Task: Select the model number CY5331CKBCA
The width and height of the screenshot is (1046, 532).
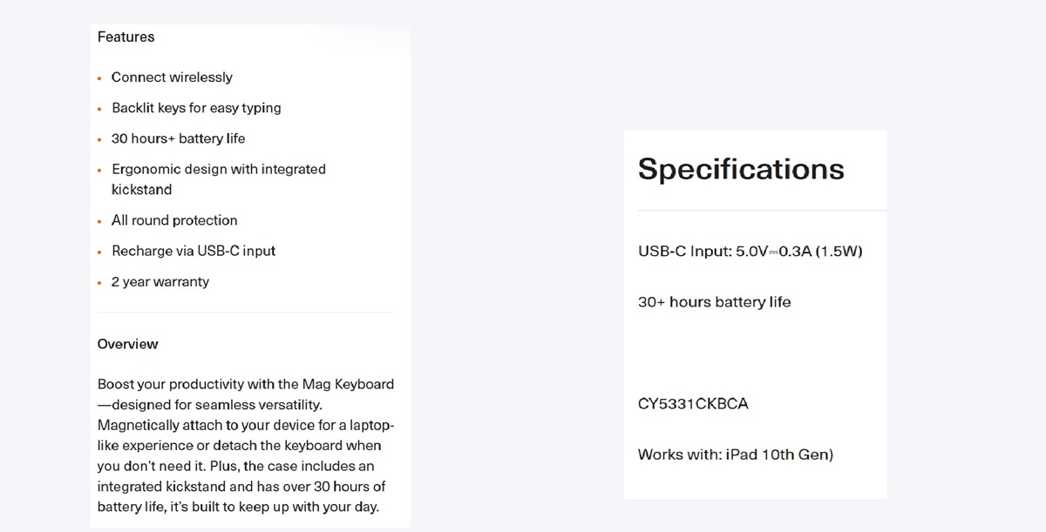Action: (693, 404)
